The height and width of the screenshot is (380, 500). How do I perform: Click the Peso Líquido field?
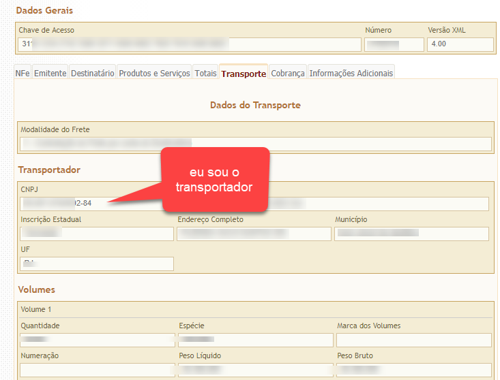click(x=255, y=370)
